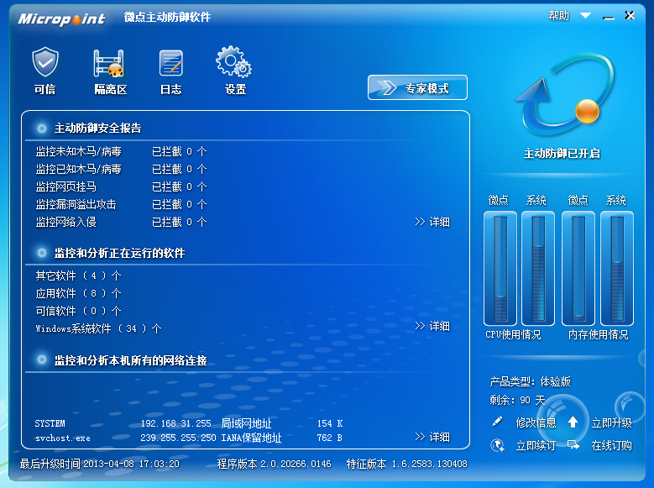Open 详细 for network connections section

[432, 437]
